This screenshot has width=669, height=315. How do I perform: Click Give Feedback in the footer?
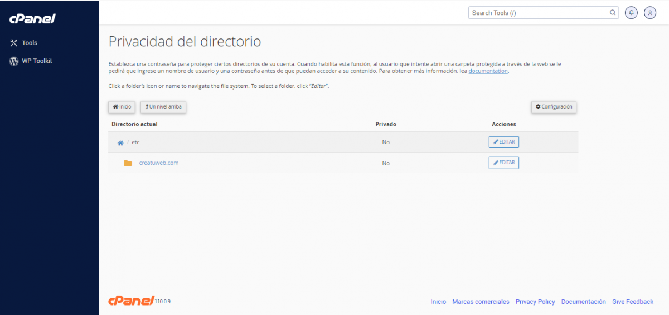click(x=632, y=302)
